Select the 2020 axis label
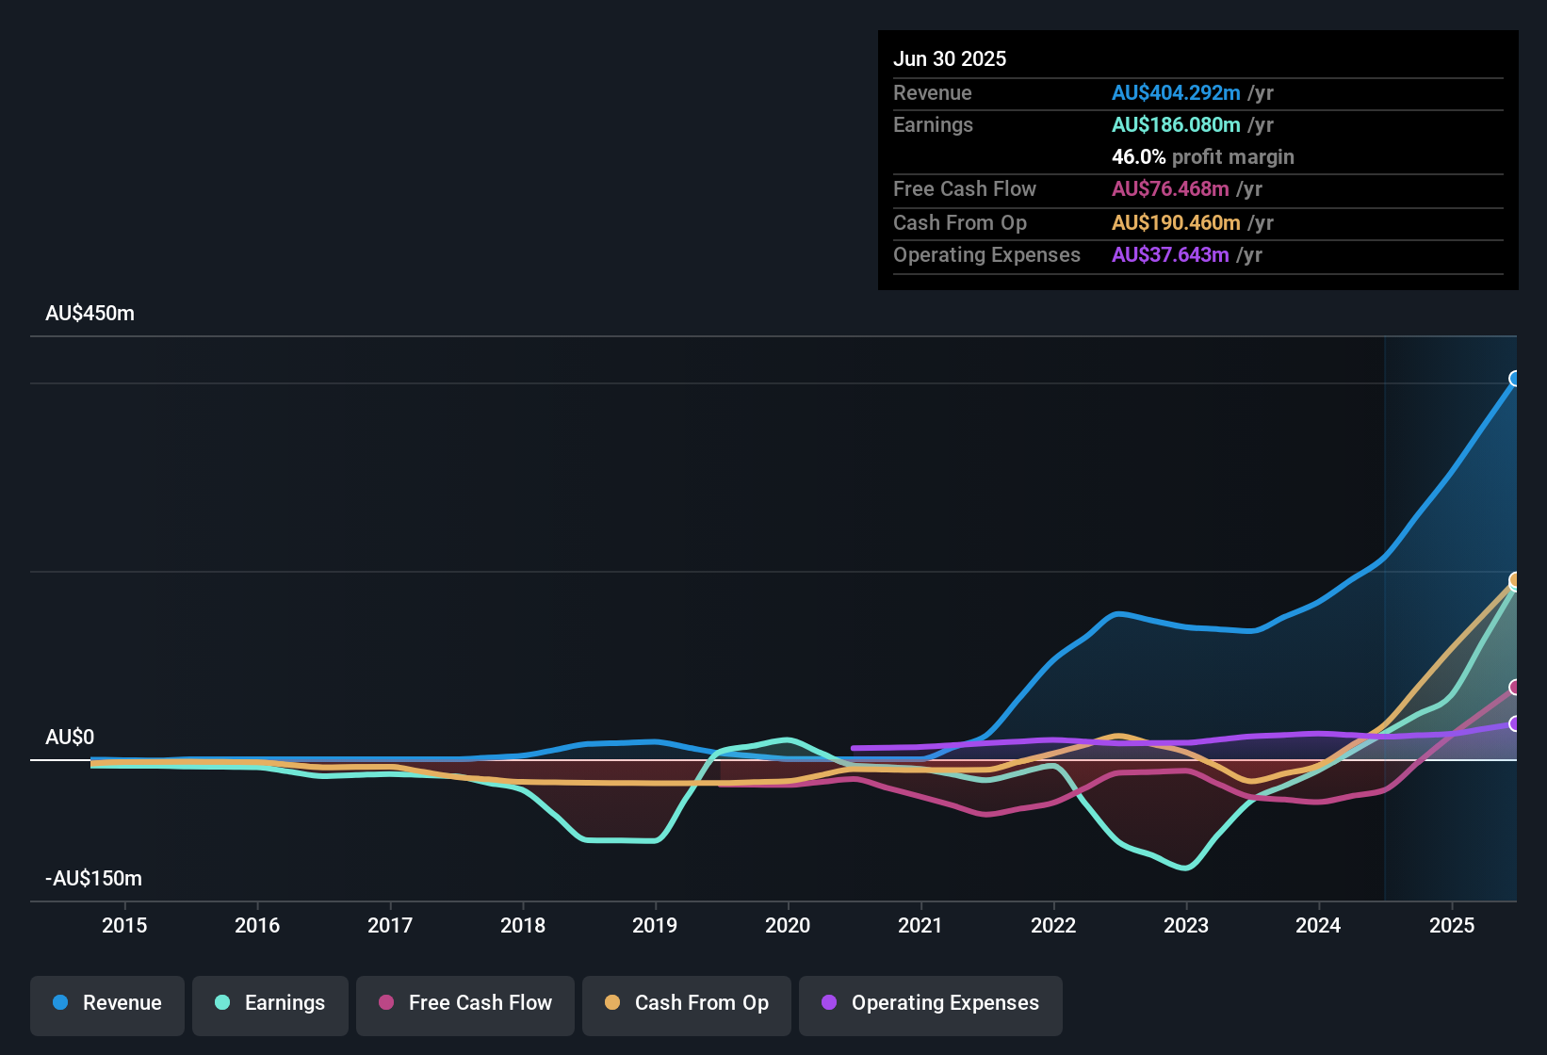Image resolution: width=1547 pixels, height=1055 pixels. tap(789, 925)
